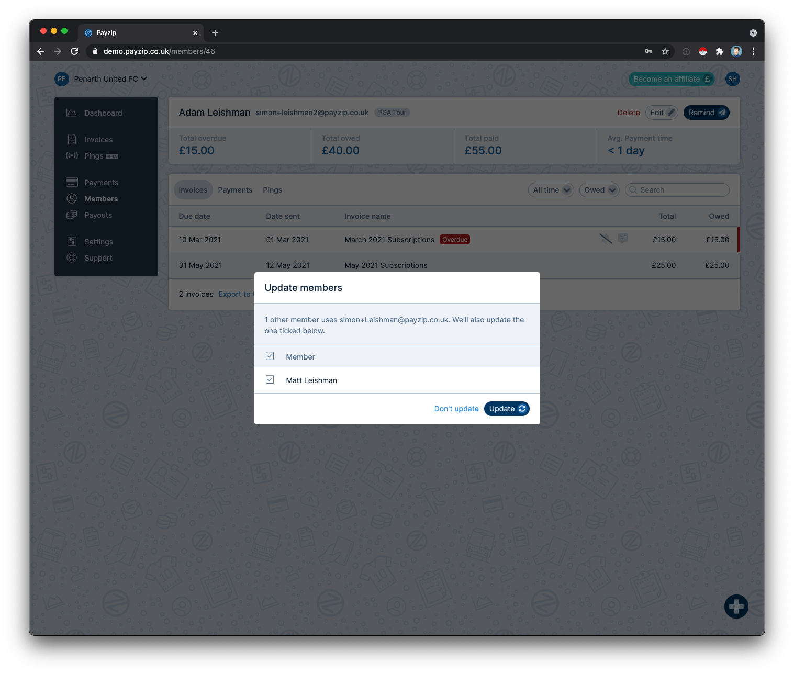Image resolution: width=794 pixels, height=674 pixels.
Task: Click the Owed column header
Action: (719, 216)
